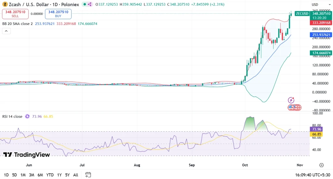
Task: Show the All time range
Action: [75, 175]
